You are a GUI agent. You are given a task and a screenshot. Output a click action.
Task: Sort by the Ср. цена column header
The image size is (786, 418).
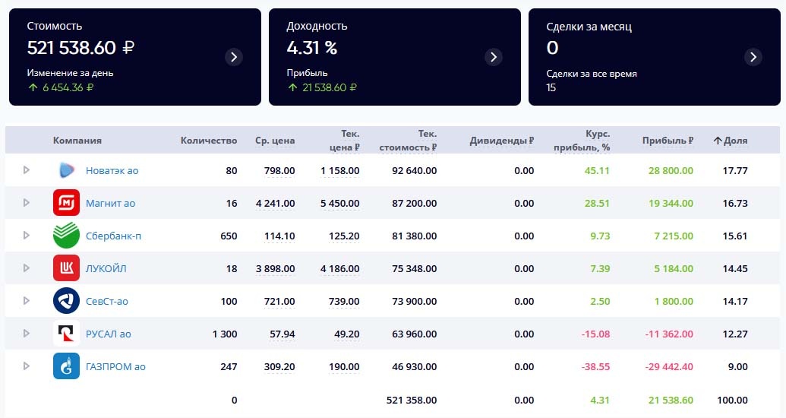tap(275, 141)
